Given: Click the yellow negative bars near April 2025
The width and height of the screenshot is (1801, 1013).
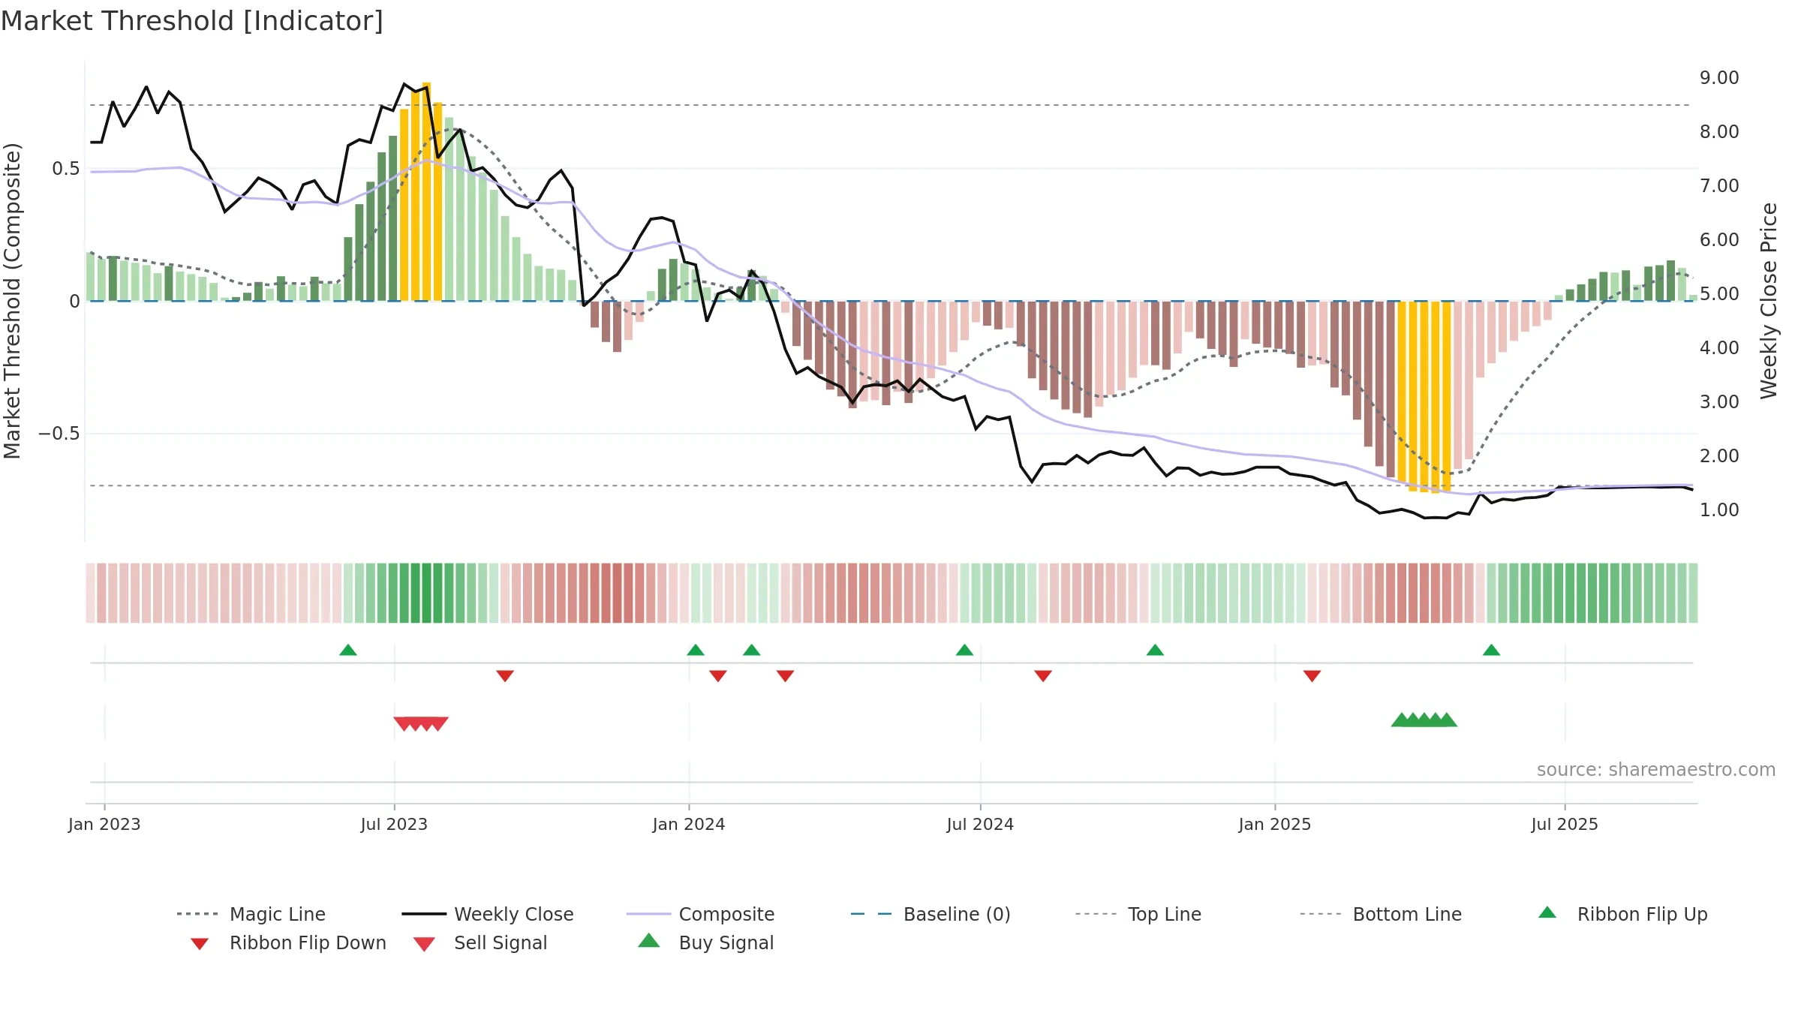Looking at the screenshot, I should (x=1424, y=396).
